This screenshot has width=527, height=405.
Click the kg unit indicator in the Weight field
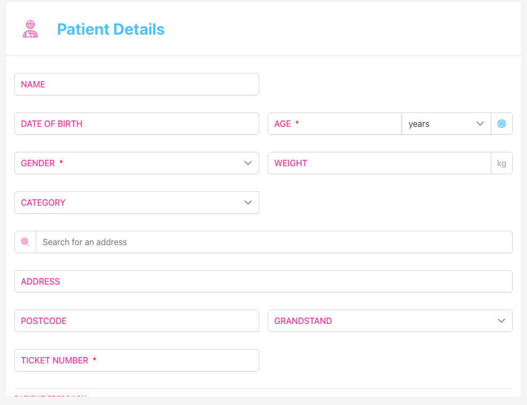(501, 163)
